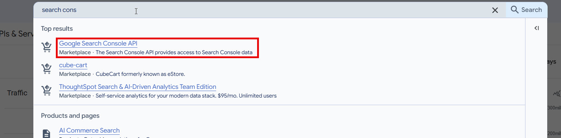Click marketplace cart icon beside ThoughtSpot Search
Viewport: 561px width, 138px height.
(x=46, y=91)
